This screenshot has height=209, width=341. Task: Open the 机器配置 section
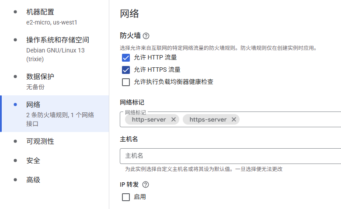pos(40,12)
